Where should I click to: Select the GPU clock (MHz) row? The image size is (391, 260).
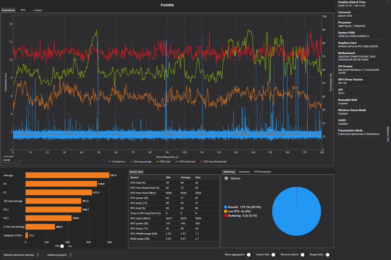174,218
